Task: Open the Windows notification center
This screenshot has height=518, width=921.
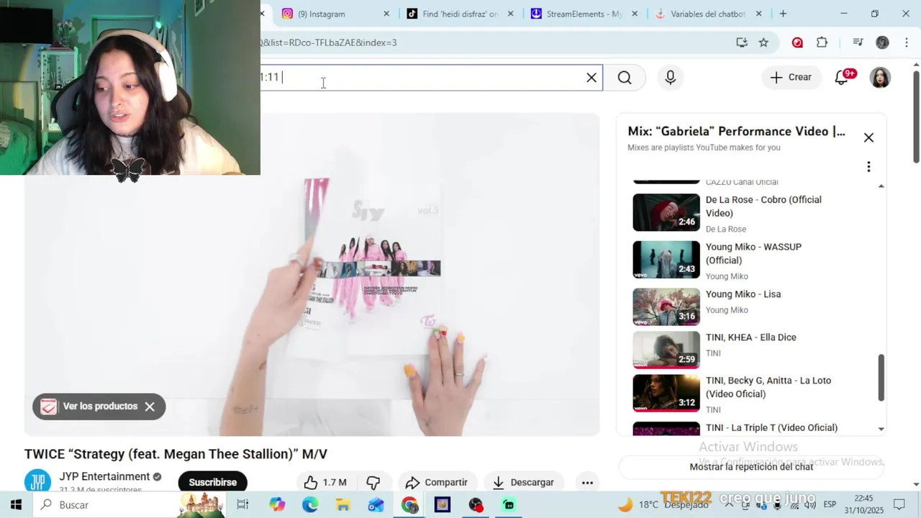Action: click(899, 504)
